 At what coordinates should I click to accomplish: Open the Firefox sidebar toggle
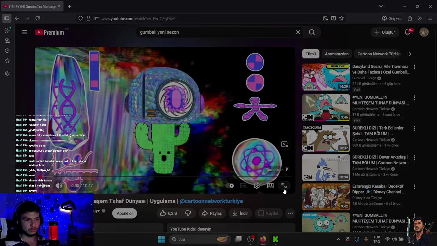[x=6, y=18]
